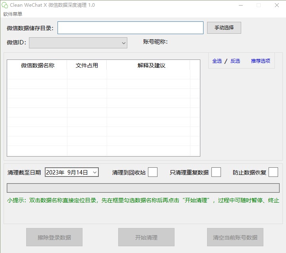286x253 pixels.
Task: Open the 软件菜单 menu
Action: click(13, 14)
